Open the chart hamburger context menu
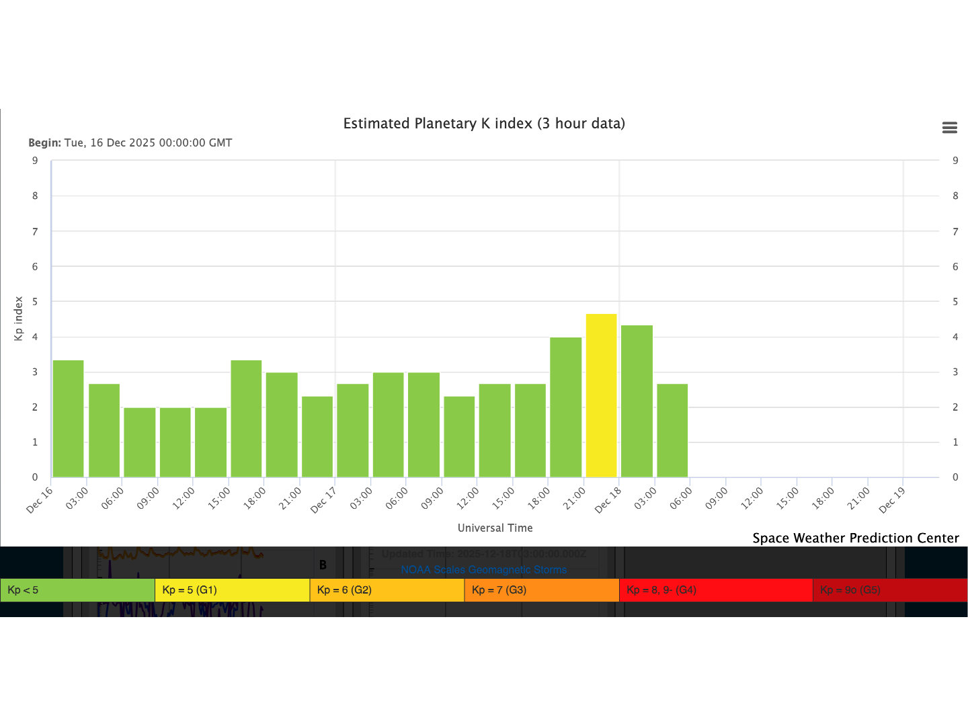The width and height of the screenshot is (968, 726). click(949, 128)
